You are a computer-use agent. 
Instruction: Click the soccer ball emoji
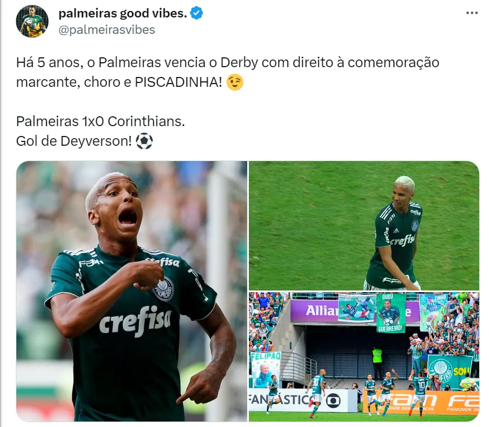pyautogui.click(x=145, y=141)
